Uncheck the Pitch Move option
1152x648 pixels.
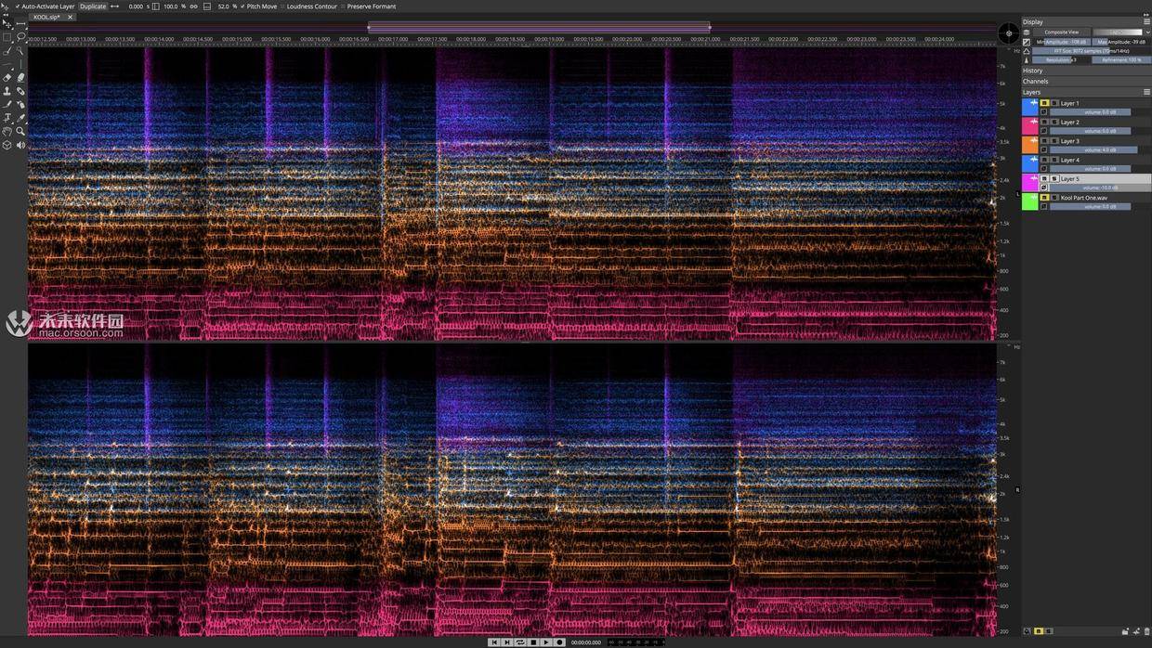(x=243, y=6)
